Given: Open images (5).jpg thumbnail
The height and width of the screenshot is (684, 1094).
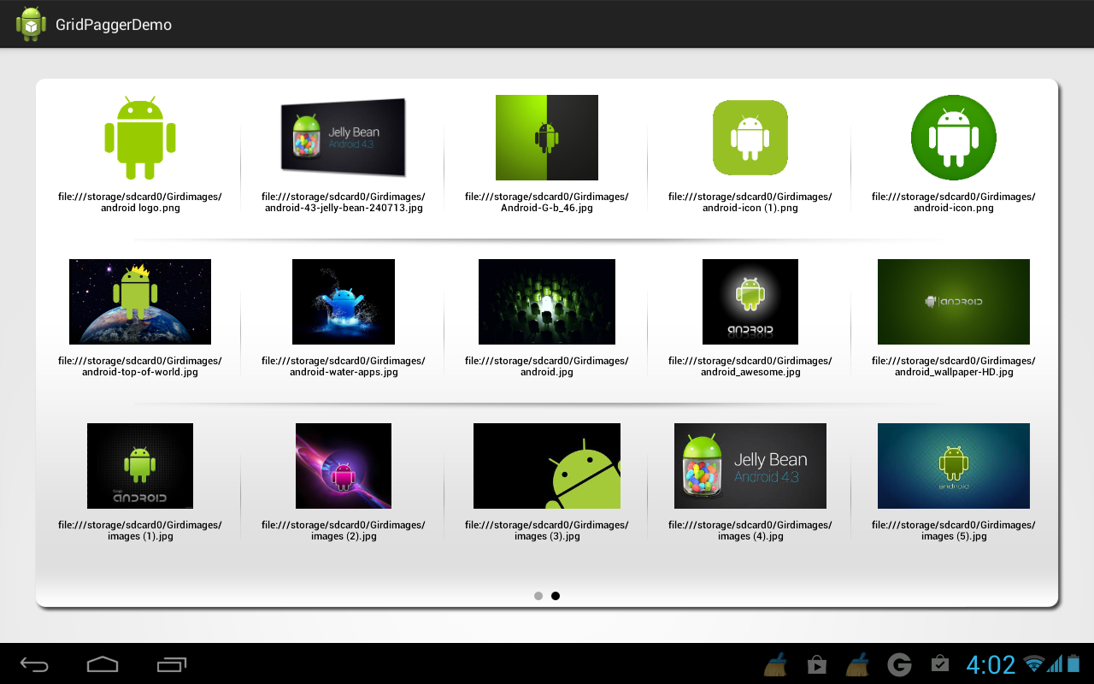Looking at the screenshot, I should (954, 466).
